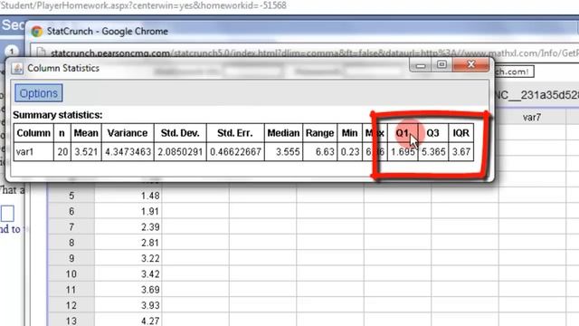Screen dimensions: 579x326
Task: Select the Median header cell
Action: [x=283, y=133]
